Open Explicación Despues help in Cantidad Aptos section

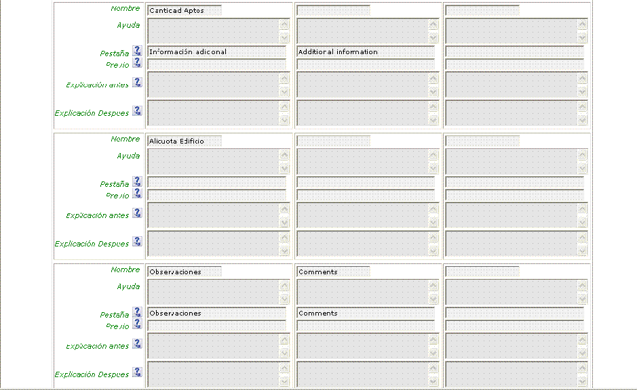pyautogui.click(x=137, y=111)
